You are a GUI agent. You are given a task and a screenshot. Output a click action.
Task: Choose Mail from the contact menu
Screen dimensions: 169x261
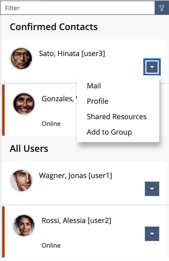(x=94, y=86)
